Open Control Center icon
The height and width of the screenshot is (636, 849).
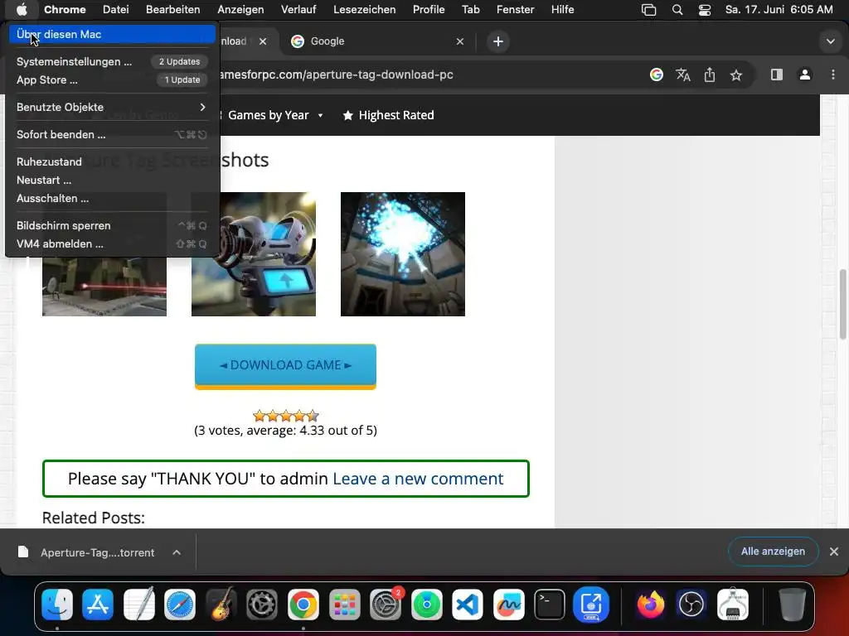tap(705, 10)
